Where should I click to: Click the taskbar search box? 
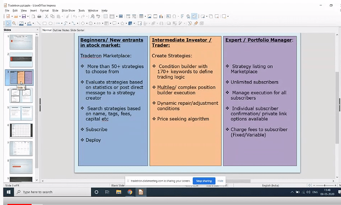(52, 192)
